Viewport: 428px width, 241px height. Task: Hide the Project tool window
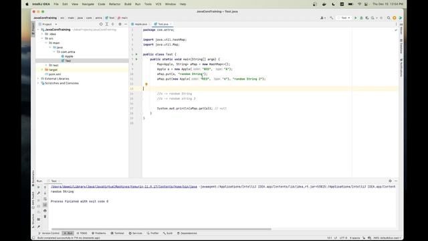[126, 24]
